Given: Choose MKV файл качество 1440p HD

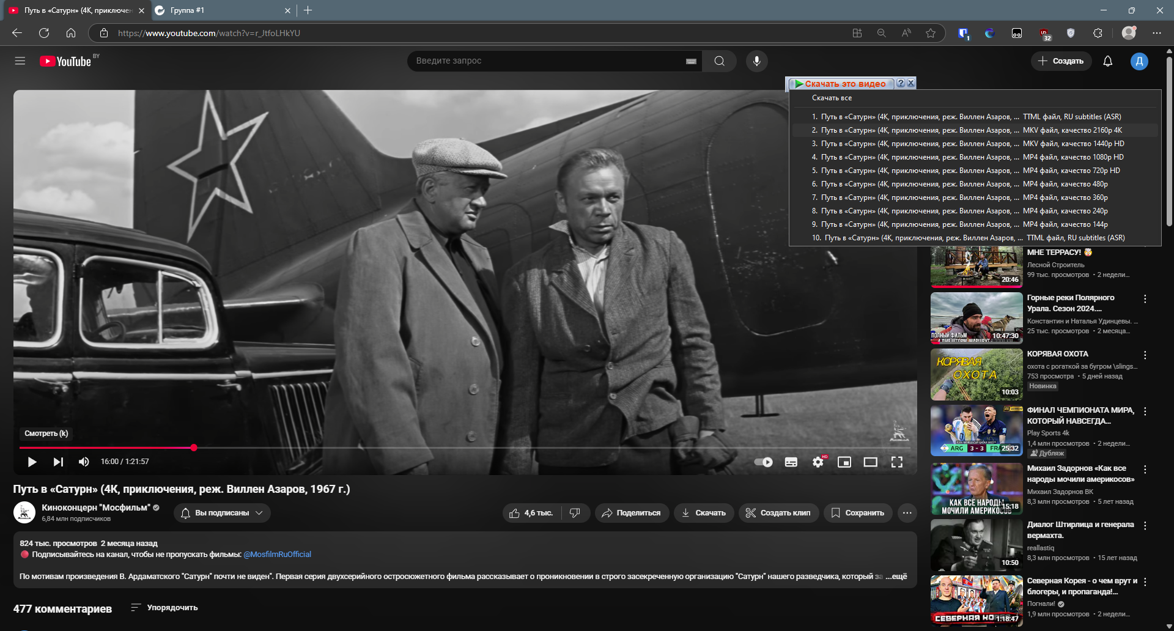Looking at the screenshot, I should (975, 144).
